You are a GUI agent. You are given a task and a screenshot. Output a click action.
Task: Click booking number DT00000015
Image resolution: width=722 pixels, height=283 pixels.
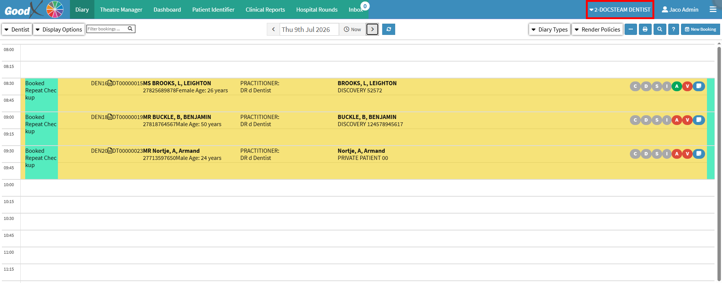pos(127,83)
